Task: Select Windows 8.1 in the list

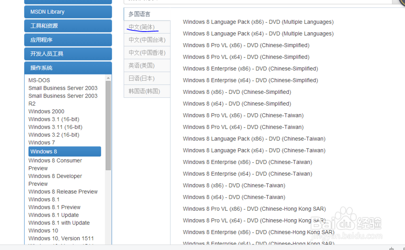Action: 44,199
